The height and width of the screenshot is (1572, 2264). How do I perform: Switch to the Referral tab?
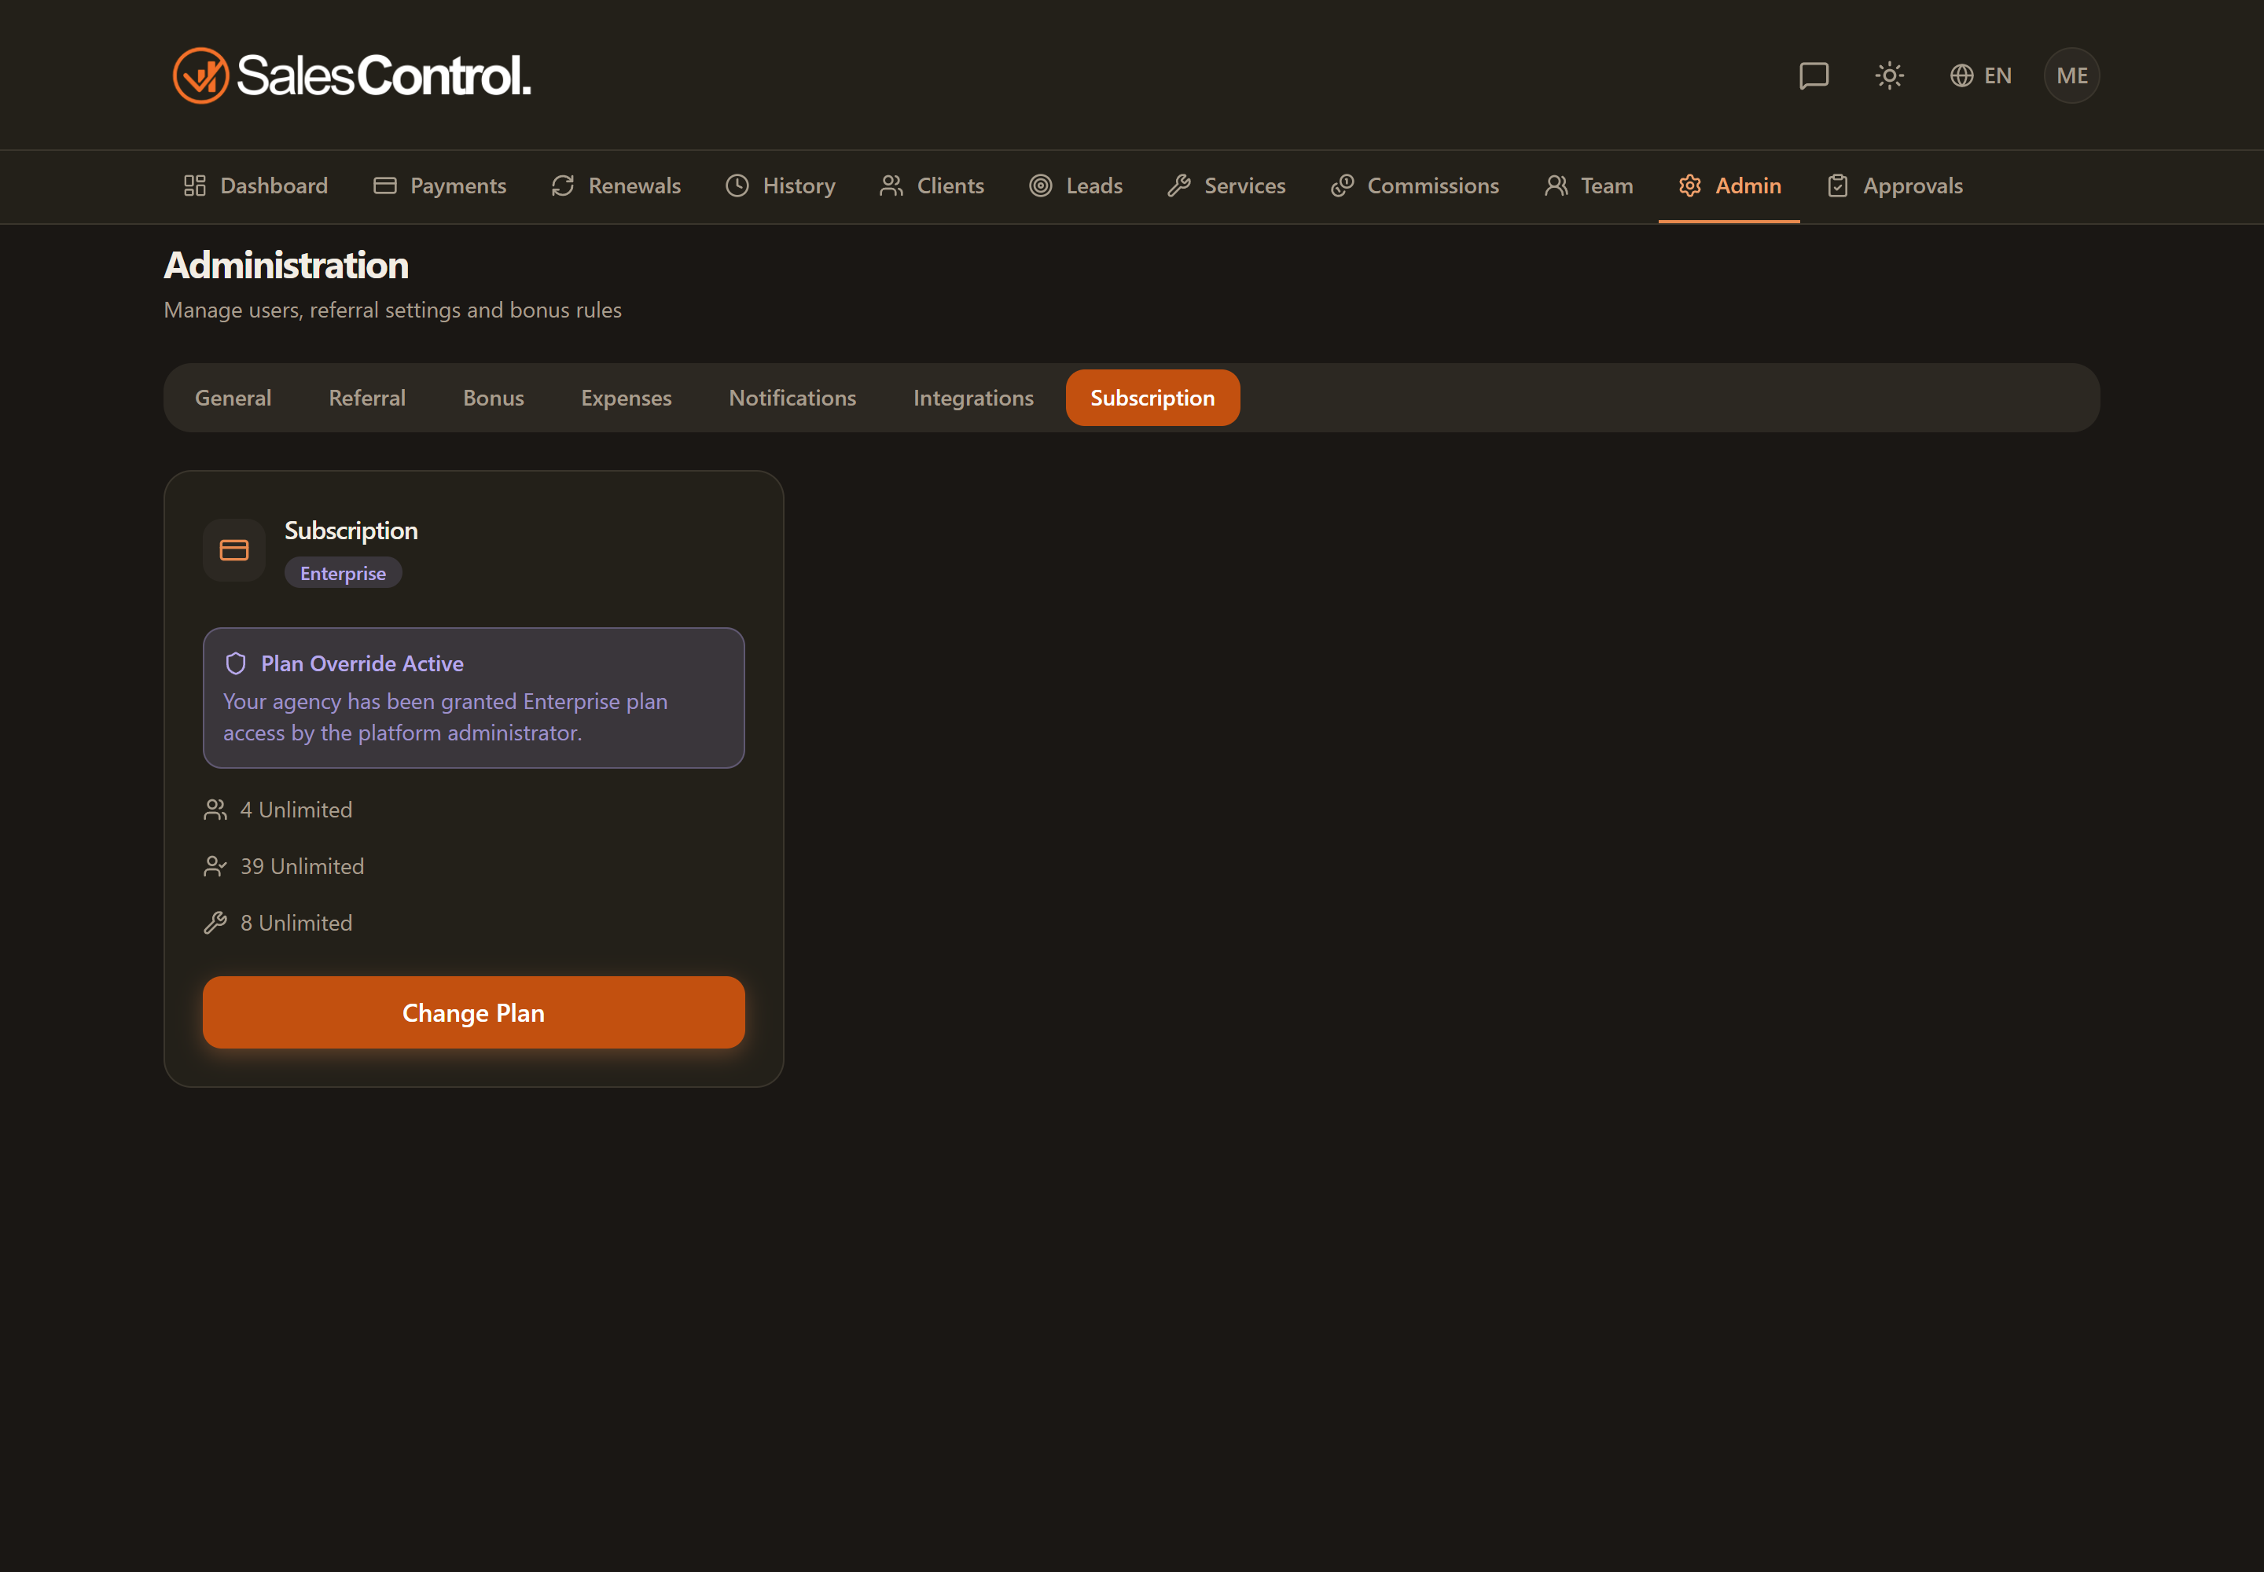click(x=366, y=398)
